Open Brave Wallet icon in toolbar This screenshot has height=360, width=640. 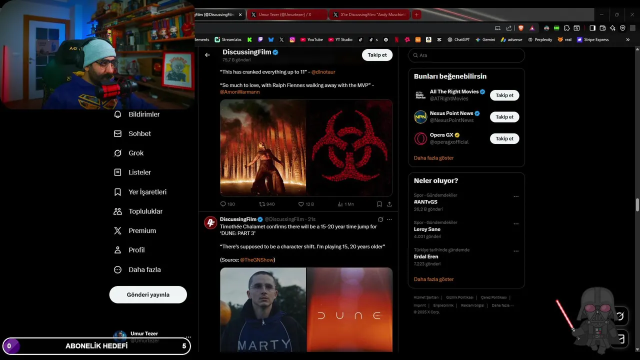(602, 28)
